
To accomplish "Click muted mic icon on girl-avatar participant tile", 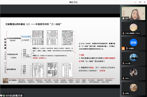I will tap(123, 78).
